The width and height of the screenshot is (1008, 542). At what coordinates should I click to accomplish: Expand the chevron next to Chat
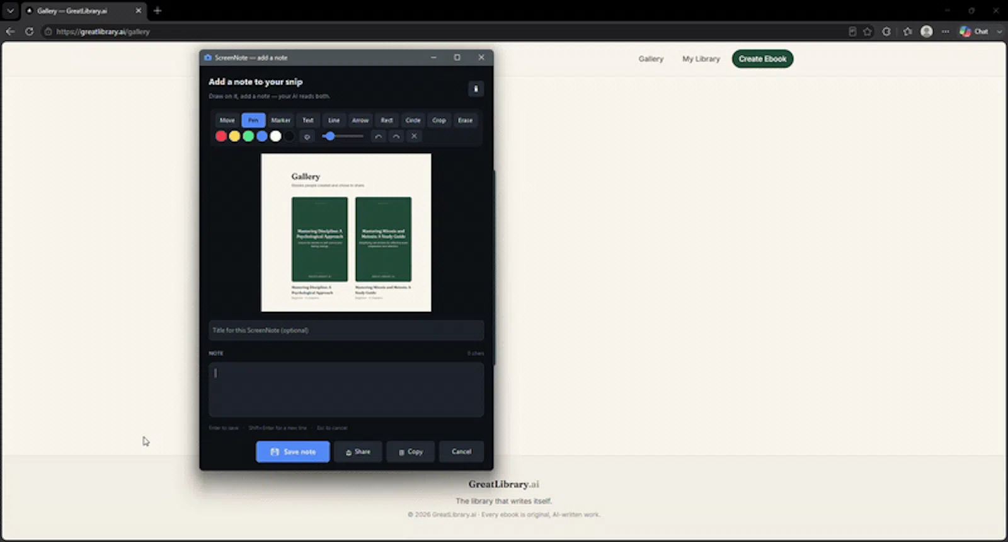click(999, 32)
